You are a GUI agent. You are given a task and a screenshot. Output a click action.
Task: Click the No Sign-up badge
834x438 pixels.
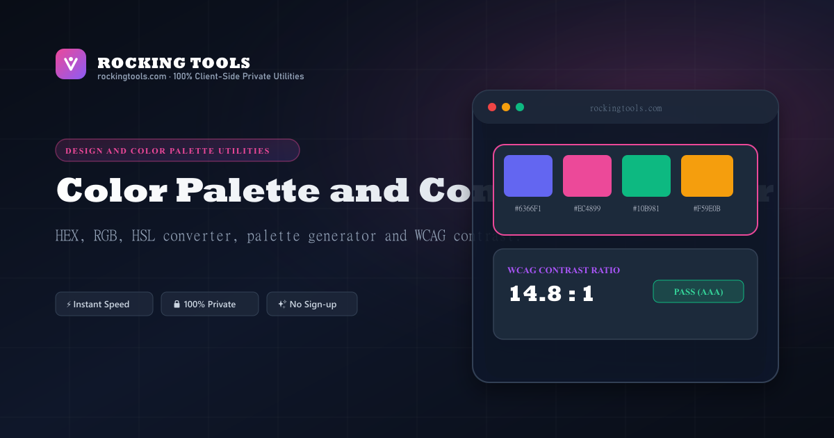point(312,304)
